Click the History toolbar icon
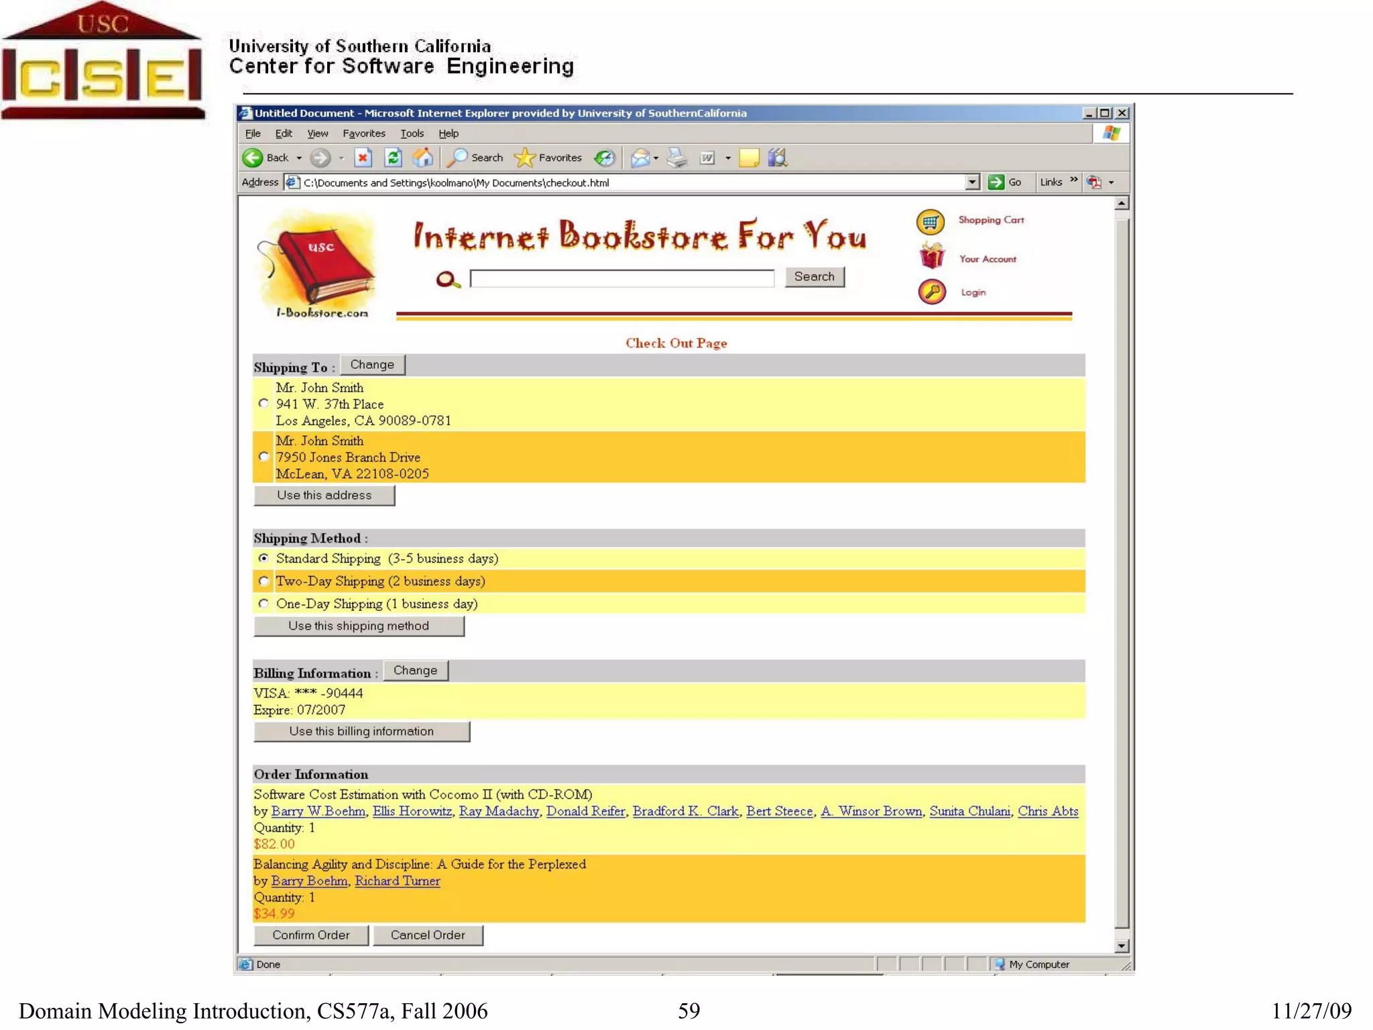 tap(605, 158)
